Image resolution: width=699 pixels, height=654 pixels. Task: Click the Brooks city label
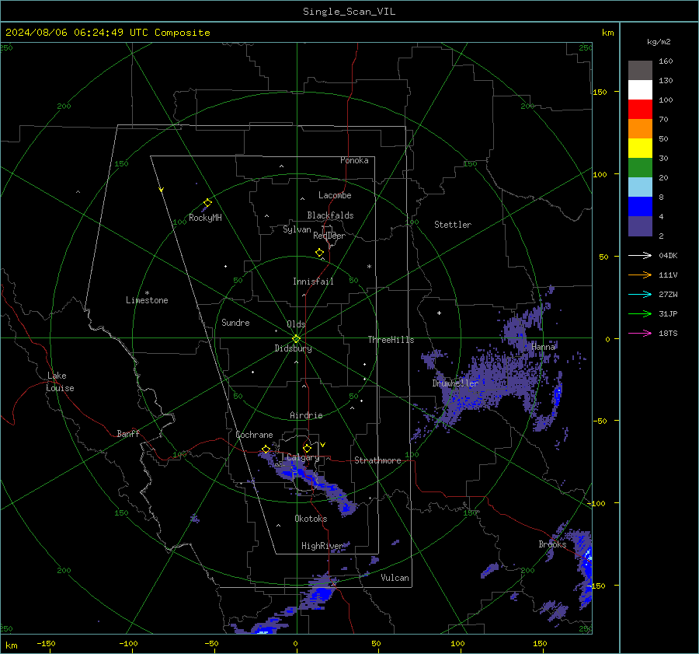[x=552, y=544]
